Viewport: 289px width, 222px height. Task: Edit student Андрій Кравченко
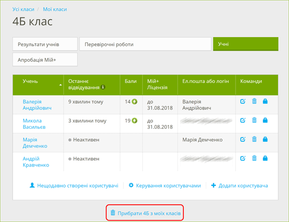(243, 158)
